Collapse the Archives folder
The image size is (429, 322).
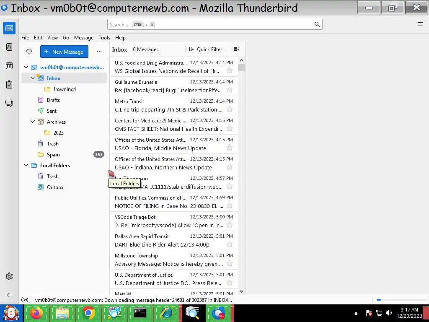click(33, 122)
